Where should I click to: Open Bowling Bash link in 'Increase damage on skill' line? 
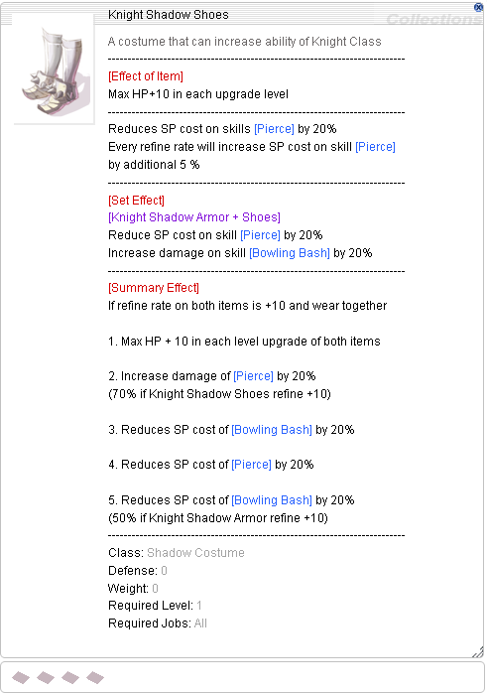(x=290, y=253)
